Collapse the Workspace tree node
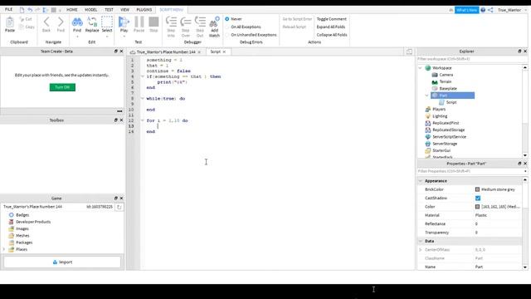Image resolution: width=531 pixels, height=299 pixels. (421, 68)
